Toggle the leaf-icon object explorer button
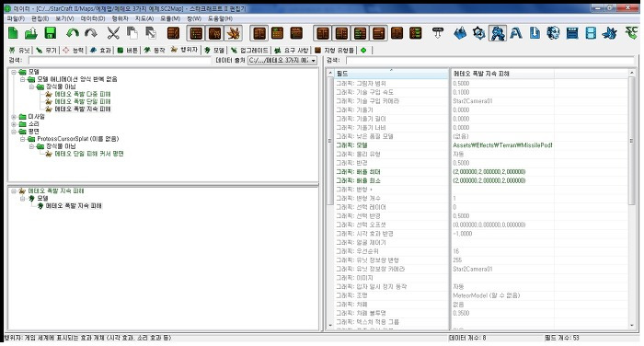The height and width of the screenshot is (346, 644). point(234,33)
